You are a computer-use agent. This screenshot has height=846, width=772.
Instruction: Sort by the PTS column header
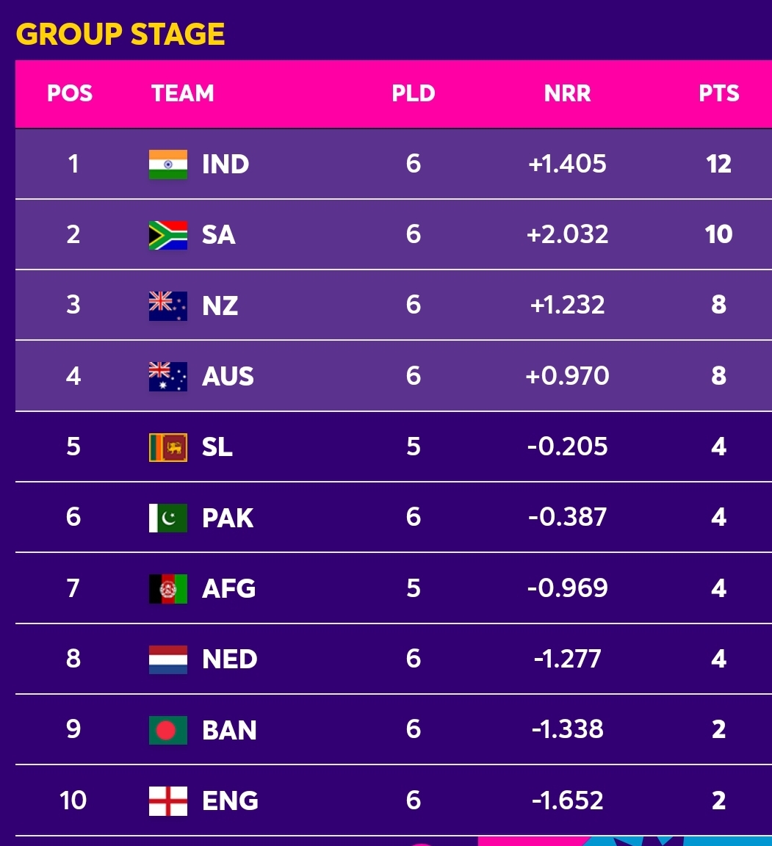(718, 93)
